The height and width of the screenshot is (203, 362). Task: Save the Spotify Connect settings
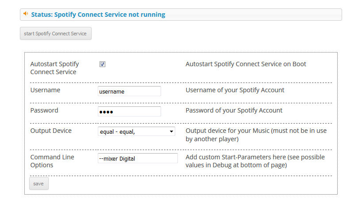(x=39, y=184)
